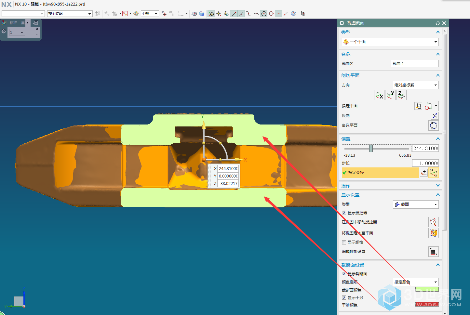The width and height of the screenshot is (470, 315).
Task: Click move manipulator in view icon
Action: pyautogui.click(x=433, y=222)
